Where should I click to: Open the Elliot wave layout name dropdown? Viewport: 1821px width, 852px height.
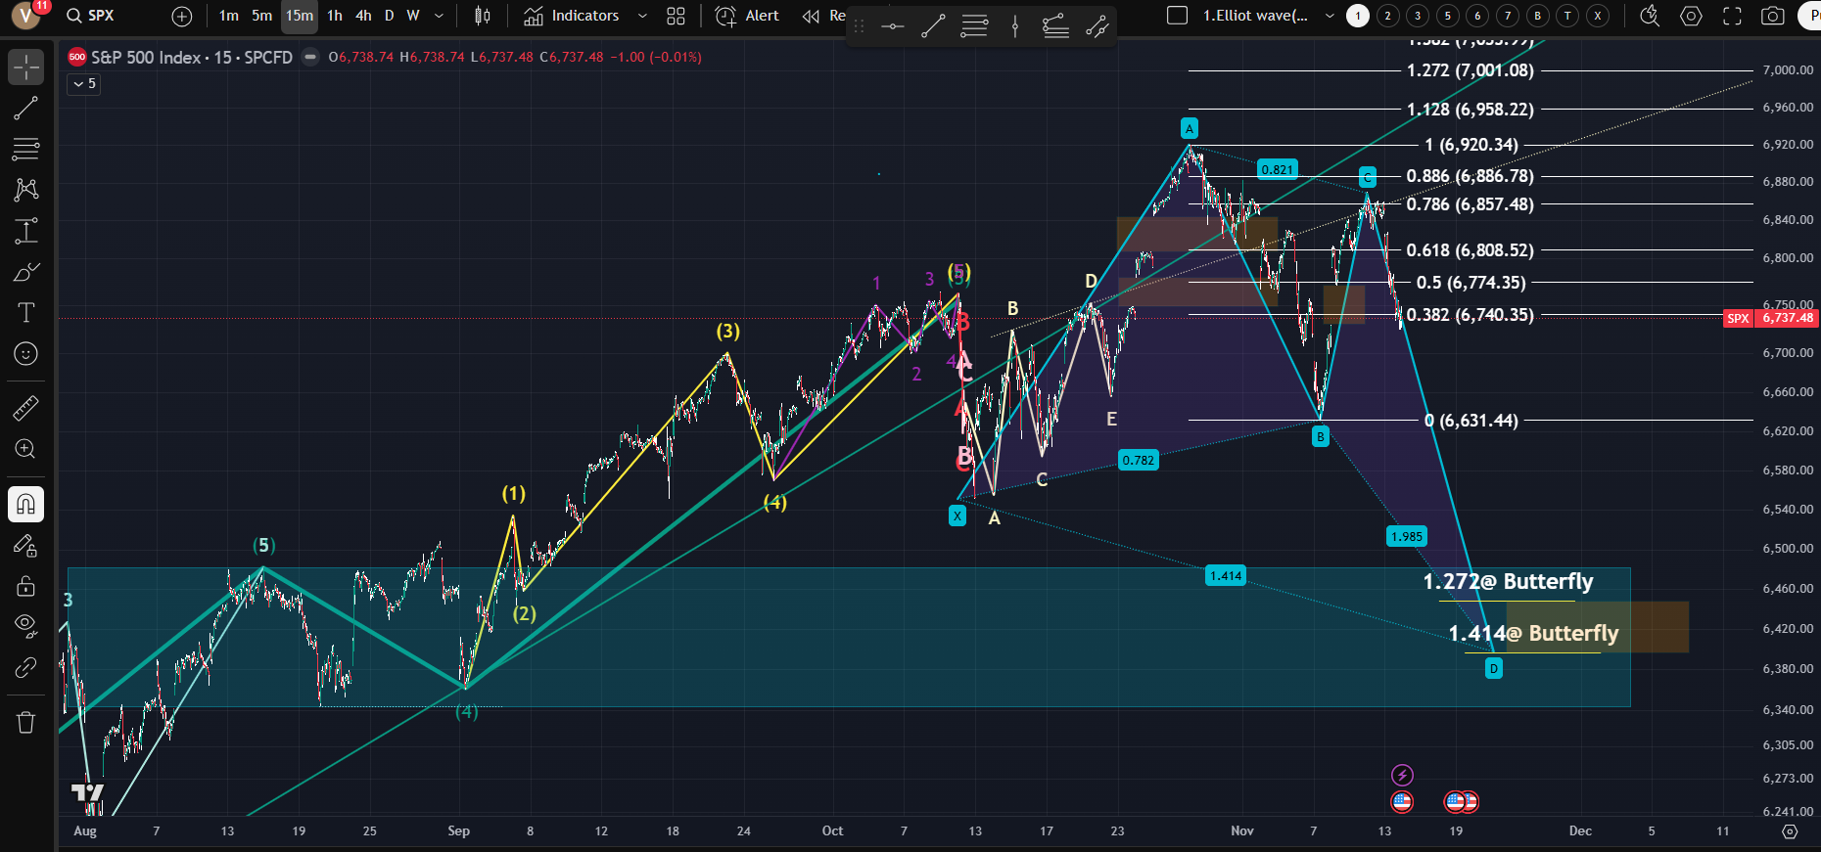point(1329,16)
